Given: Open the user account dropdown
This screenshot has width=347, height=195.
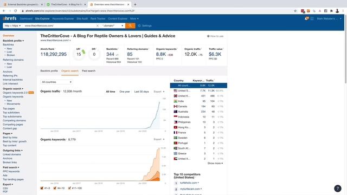Looking at the screenshot, I should point(329,18).
